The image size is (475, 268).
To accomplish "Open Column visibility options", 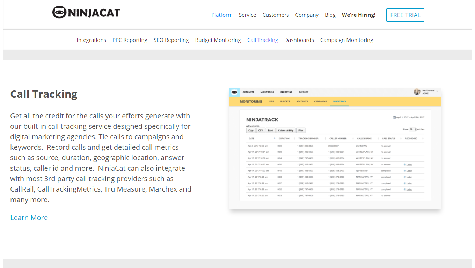I will coord(286,130).
